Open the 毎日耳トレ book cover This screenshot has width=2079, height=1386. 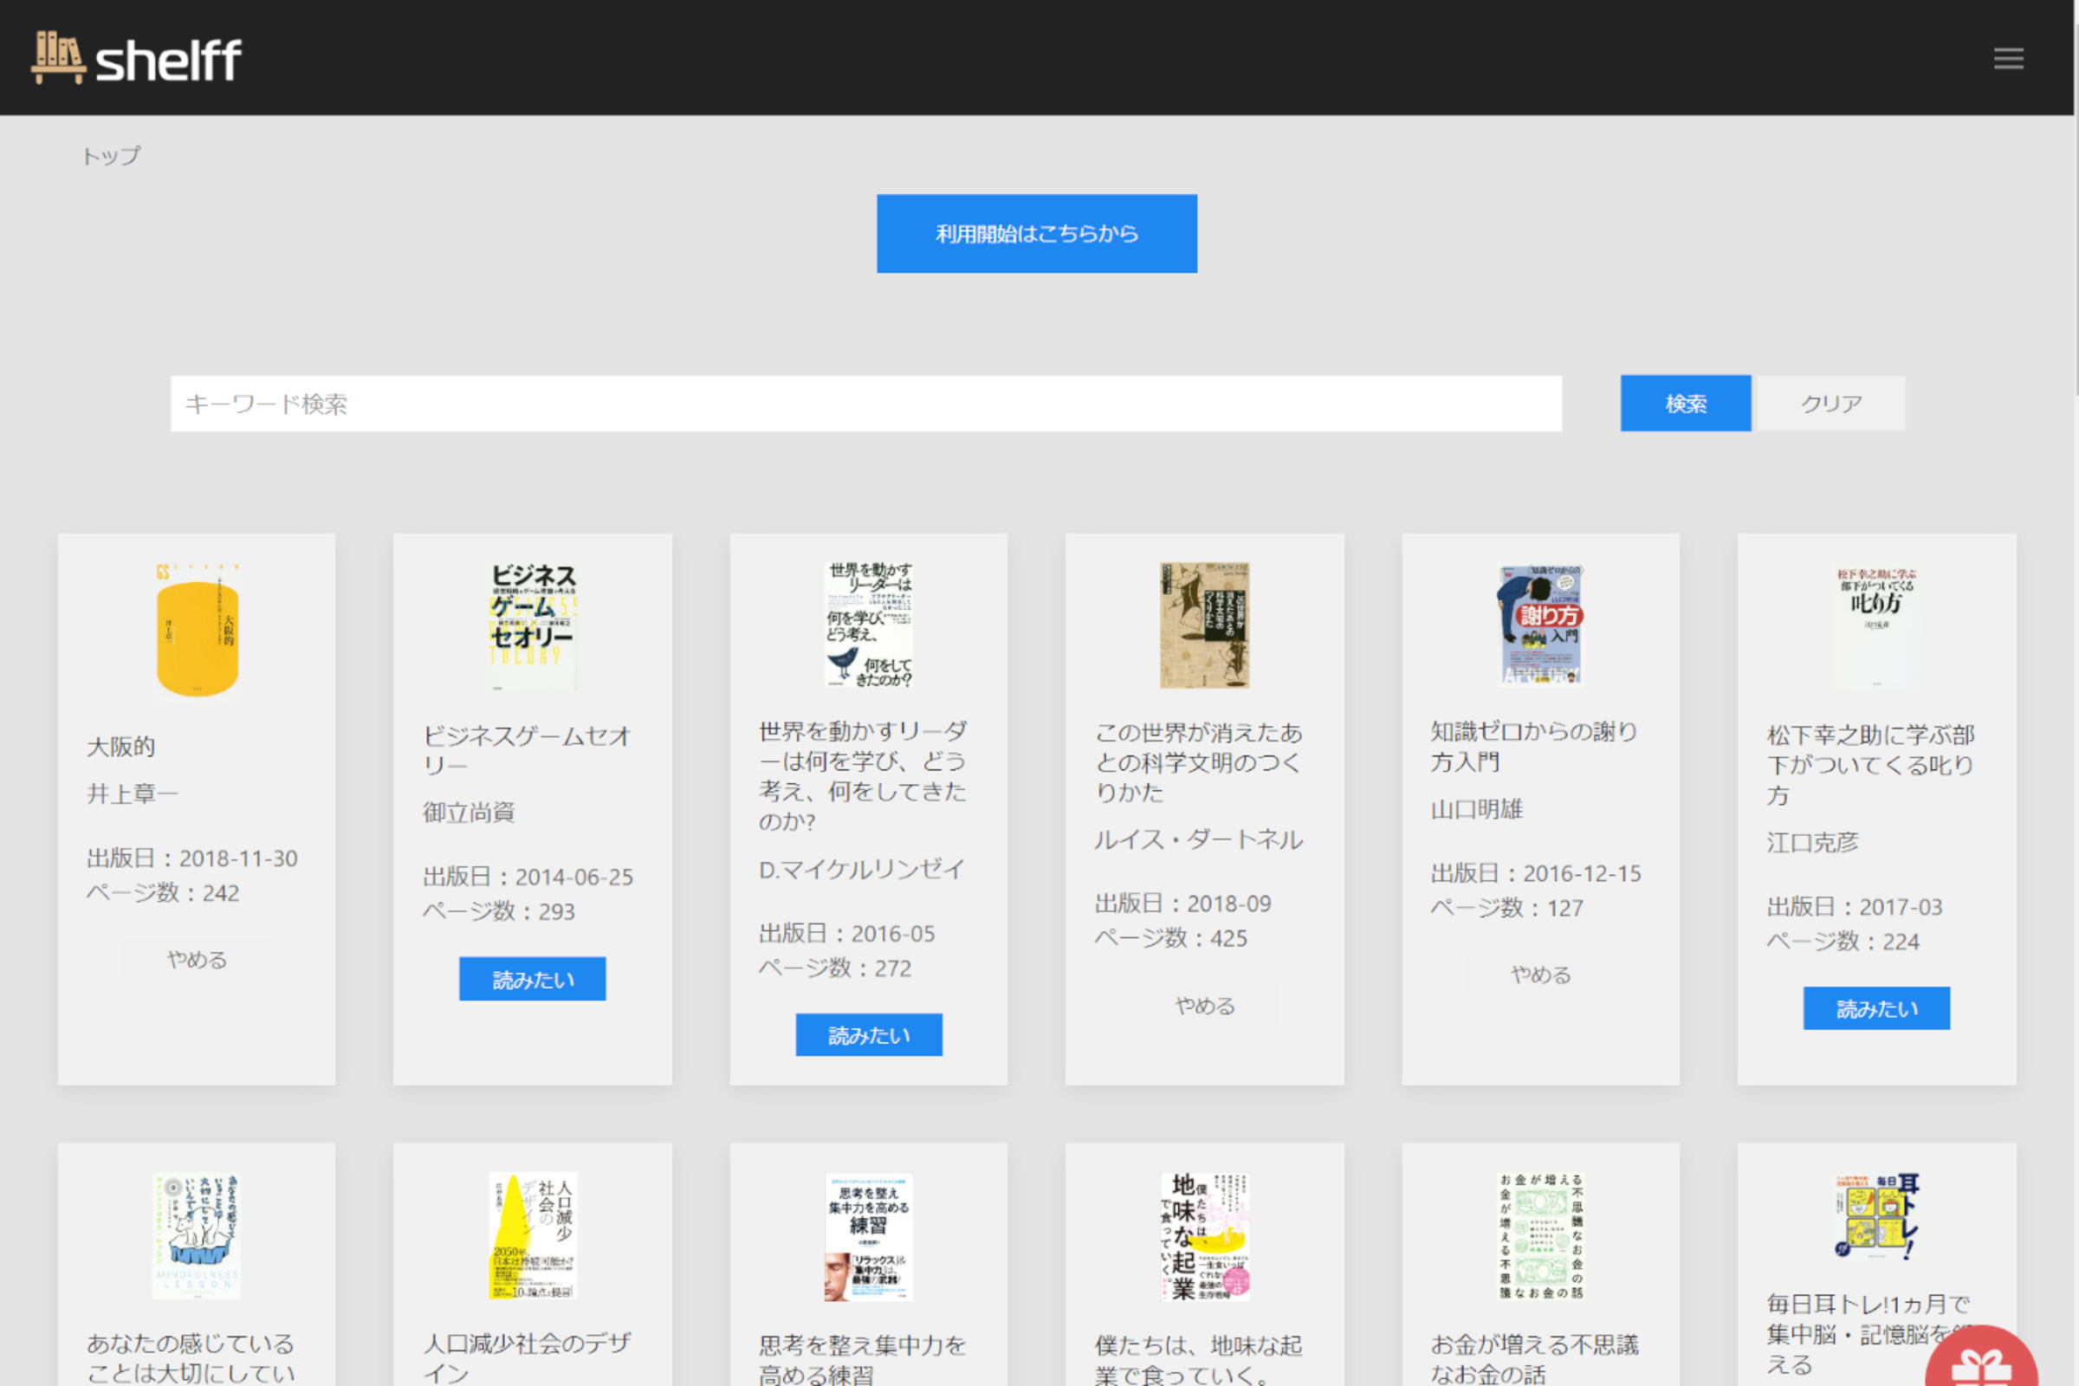pos(1876,1215)
